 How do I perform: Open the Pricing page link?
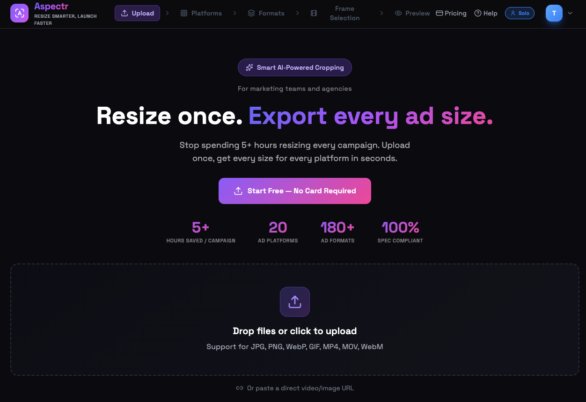click(x=451, y=13)
